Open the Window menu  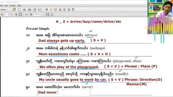[x=13, y=5]
